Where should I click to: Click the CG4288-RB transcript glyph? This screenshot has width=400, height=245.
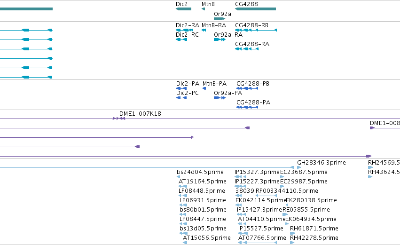(x=256, y=30)
